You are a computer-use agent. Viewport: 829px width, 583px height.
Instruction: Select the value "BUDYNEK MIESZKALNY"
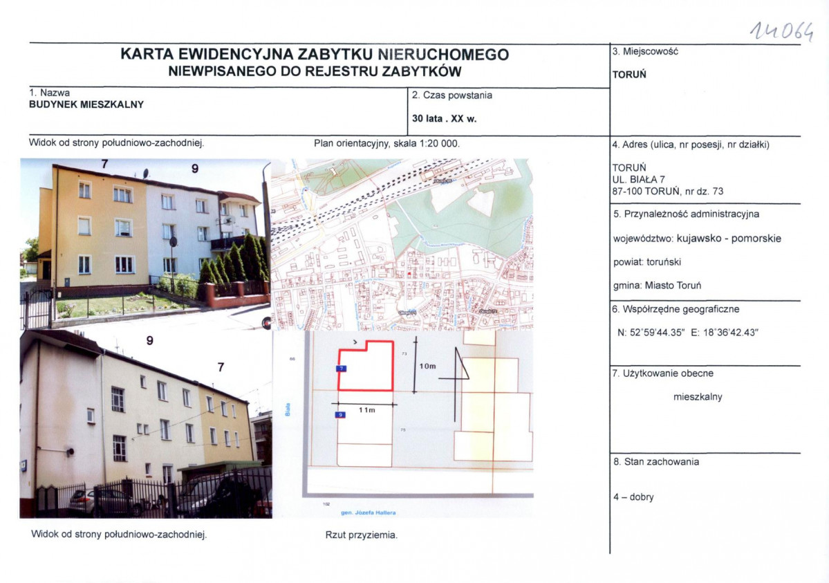[x=86, y=104]
